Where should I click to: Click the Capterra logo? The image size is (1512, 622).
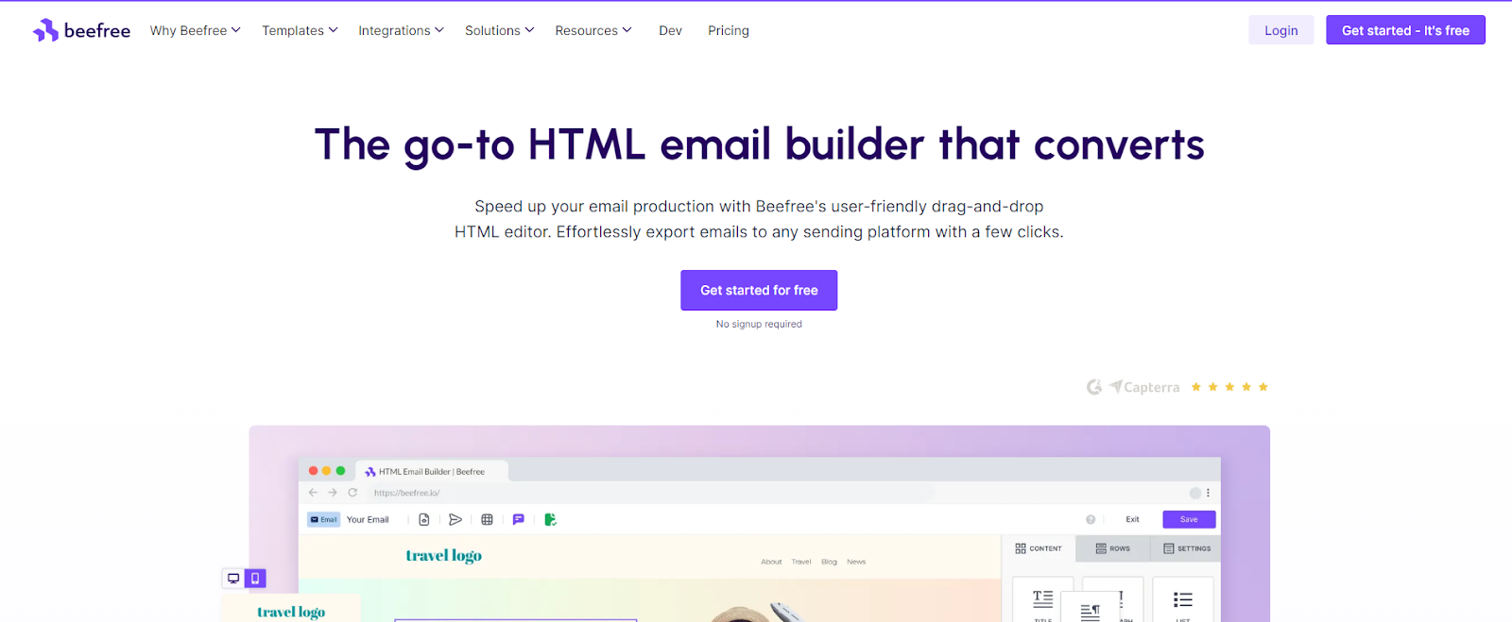click(1145, 387)
